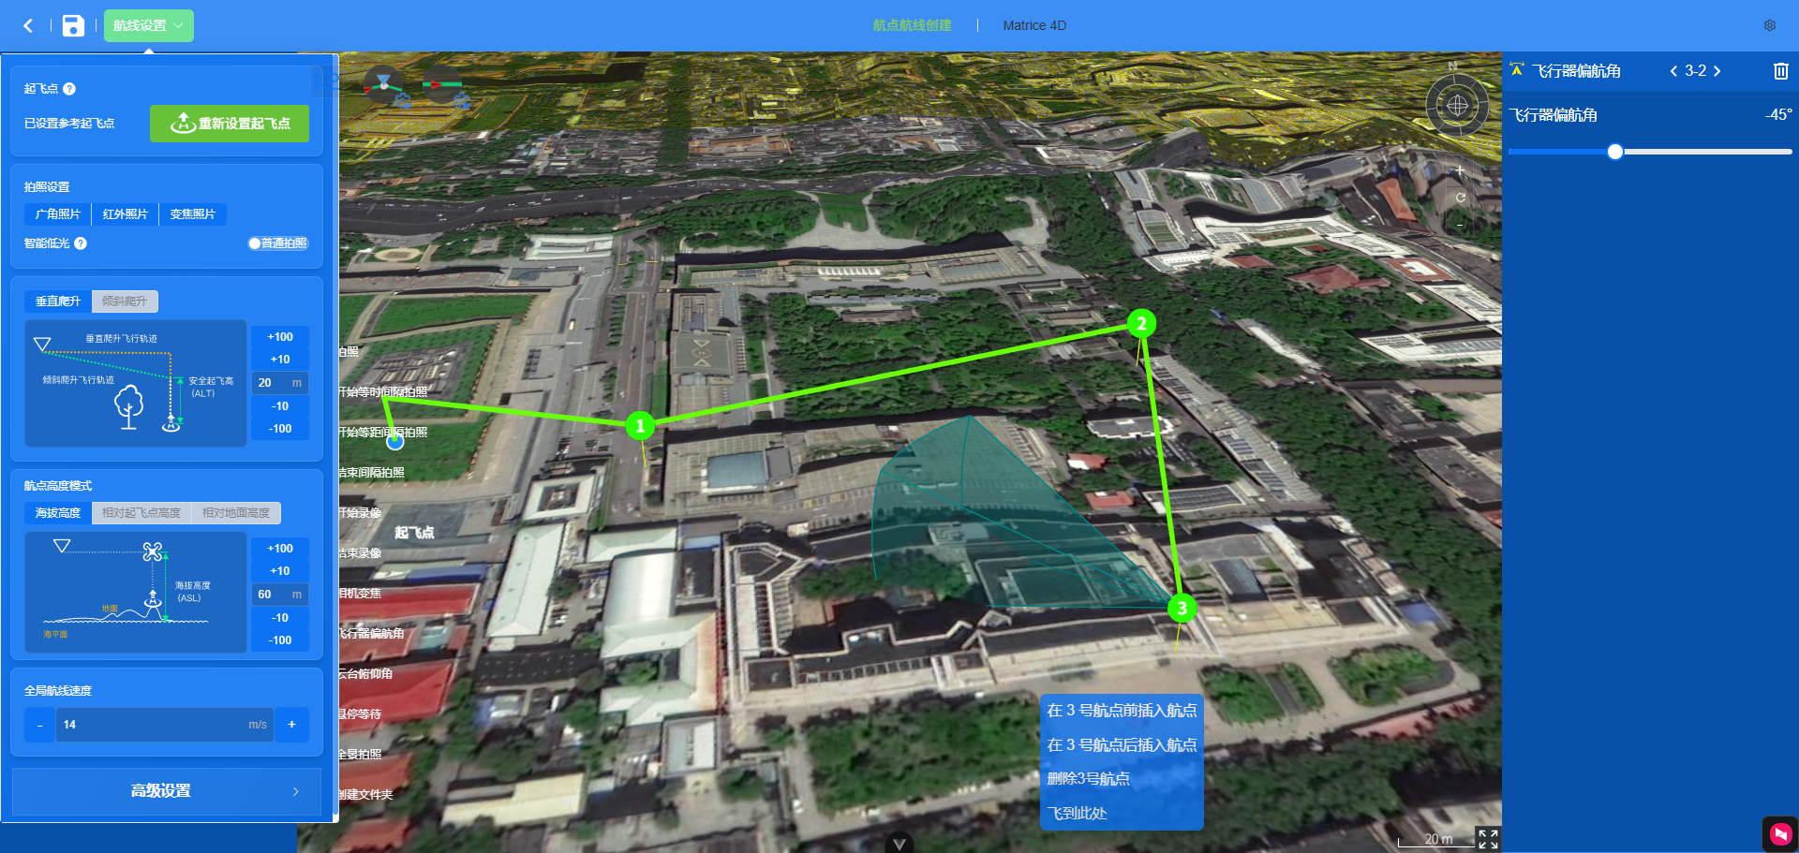Click the blue takeoff point marker
The image size is (1799, 853).
tap(395, 441)
